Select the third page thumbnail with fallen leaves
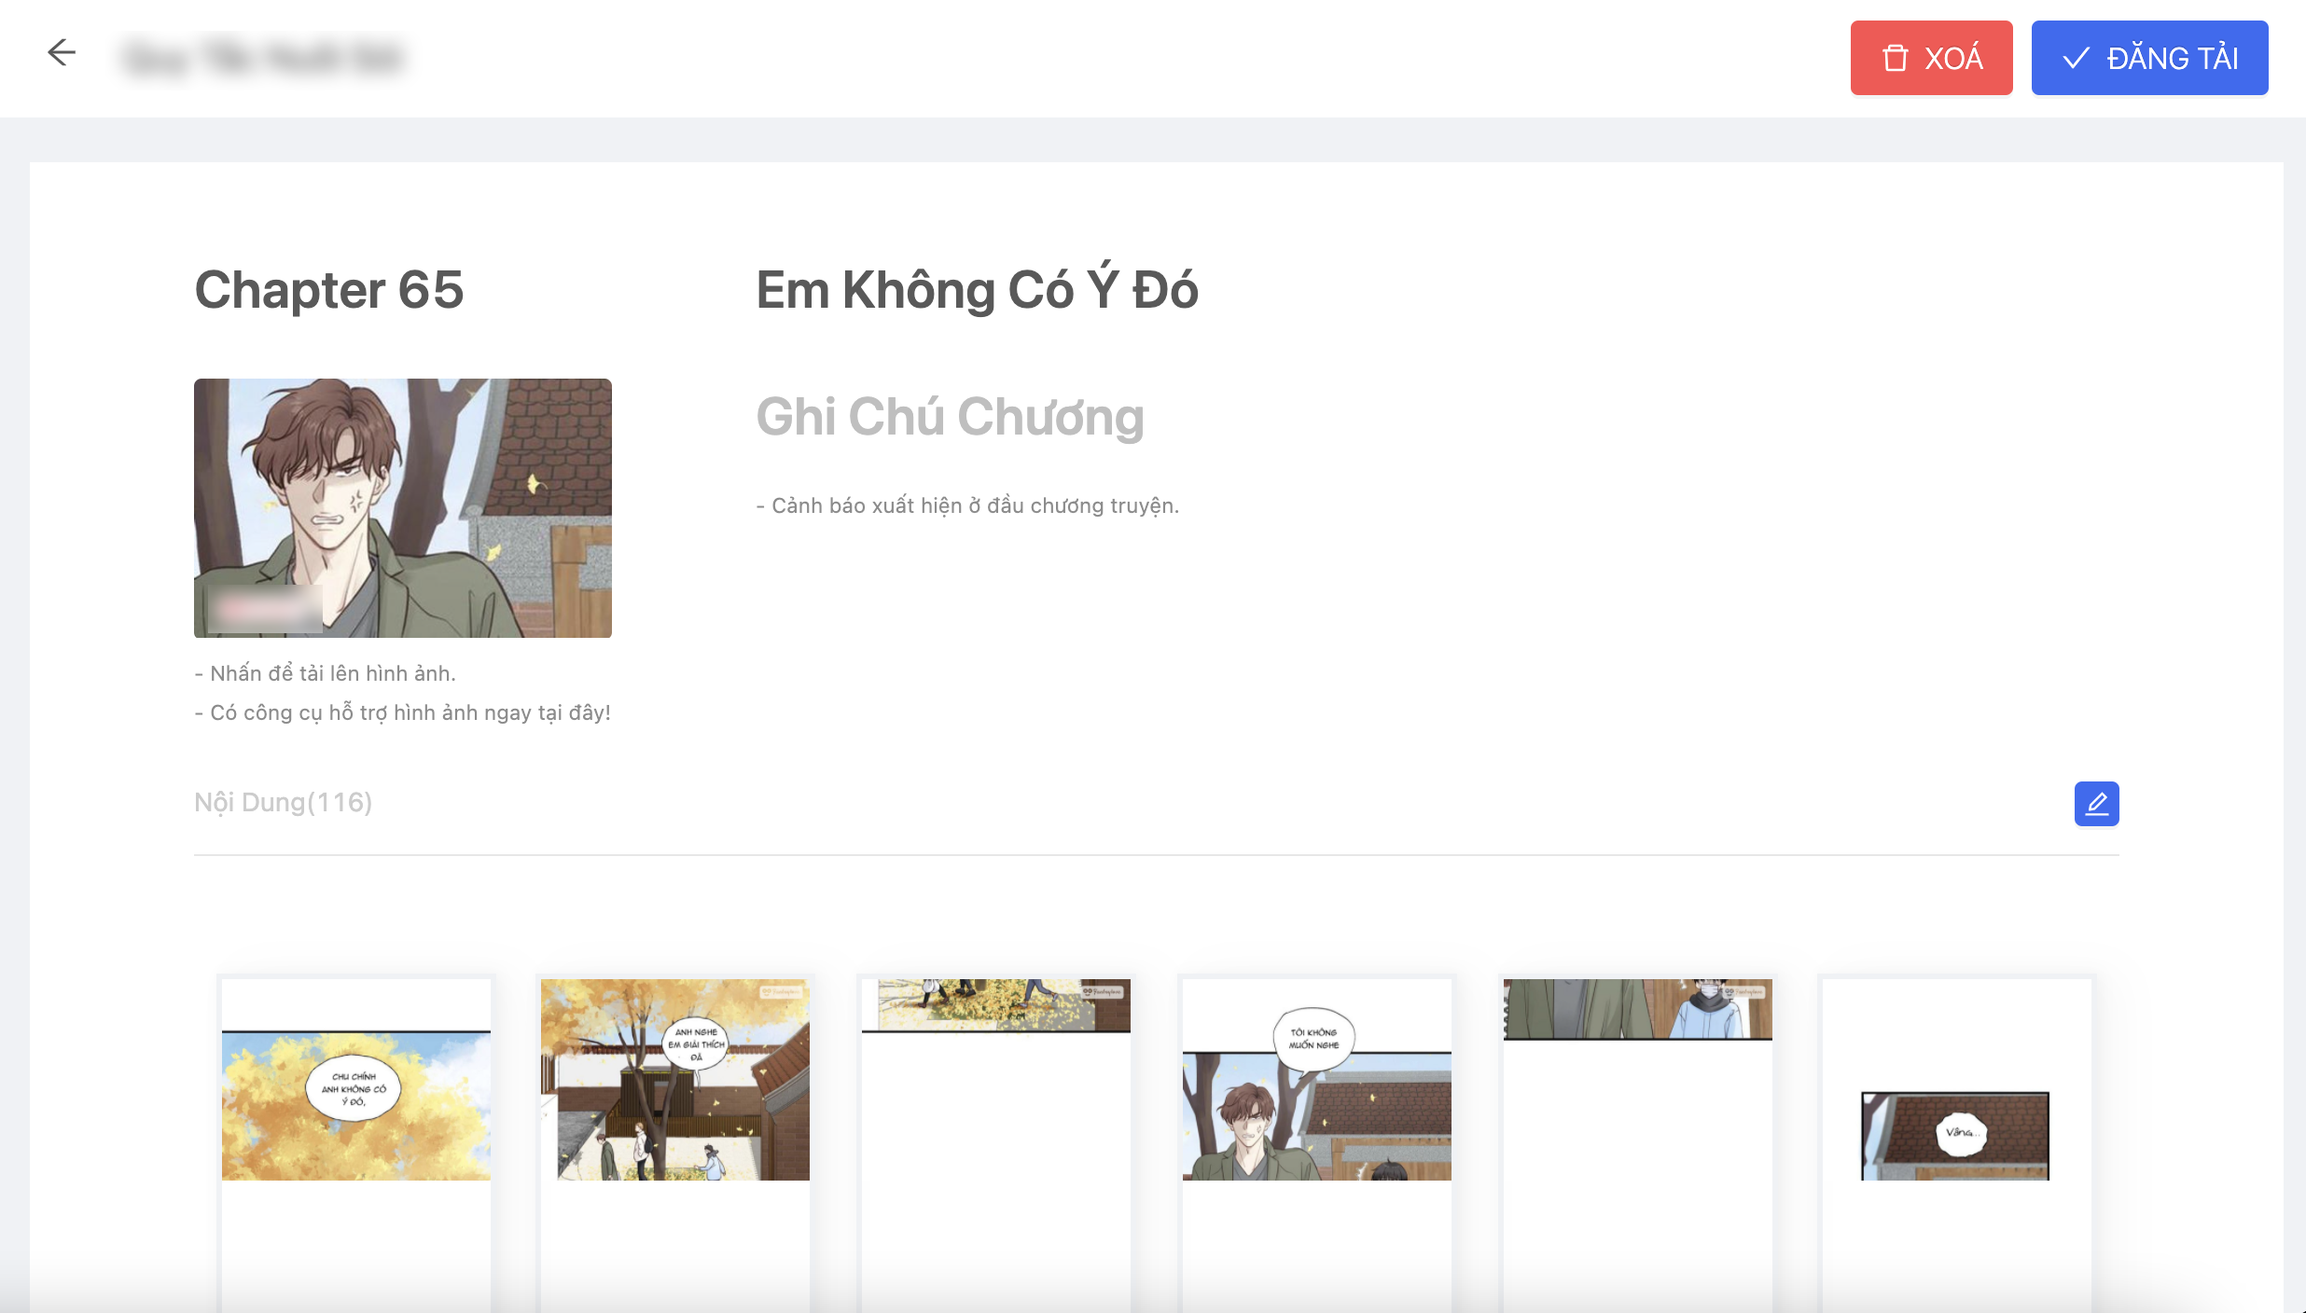 tap(995, 1143)
